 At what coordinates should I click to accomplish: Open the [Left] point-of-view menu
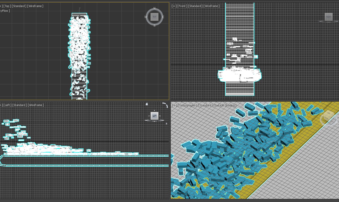[7, 105]
